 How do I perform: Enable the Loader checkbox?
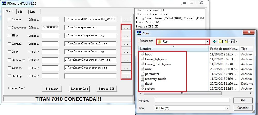[x=9, y=20]
